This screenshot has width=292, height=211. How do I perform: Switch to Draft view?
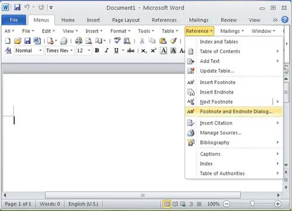coord(199,204)
